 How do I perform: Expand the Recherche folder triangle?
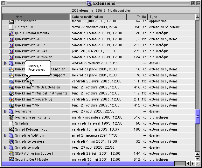[5, 111]
